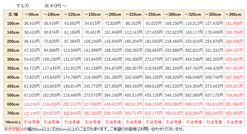
Task: Click the 43,692円 price cell
Action: [x=72, y=23]
